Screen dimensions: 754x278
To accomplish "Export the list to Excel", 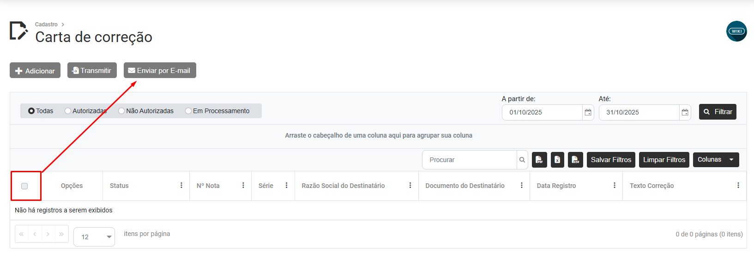I will 557,160.
